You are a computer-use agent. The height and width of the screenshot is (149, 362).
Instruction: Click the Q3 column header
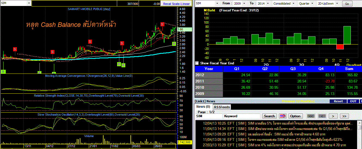tap(293, 69)
